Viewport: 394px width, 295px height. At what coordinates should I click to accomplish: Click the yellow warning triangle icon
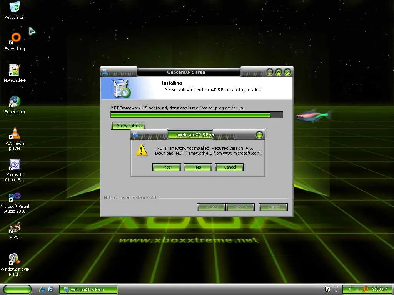pyautogui.click(x=142, y=150)
